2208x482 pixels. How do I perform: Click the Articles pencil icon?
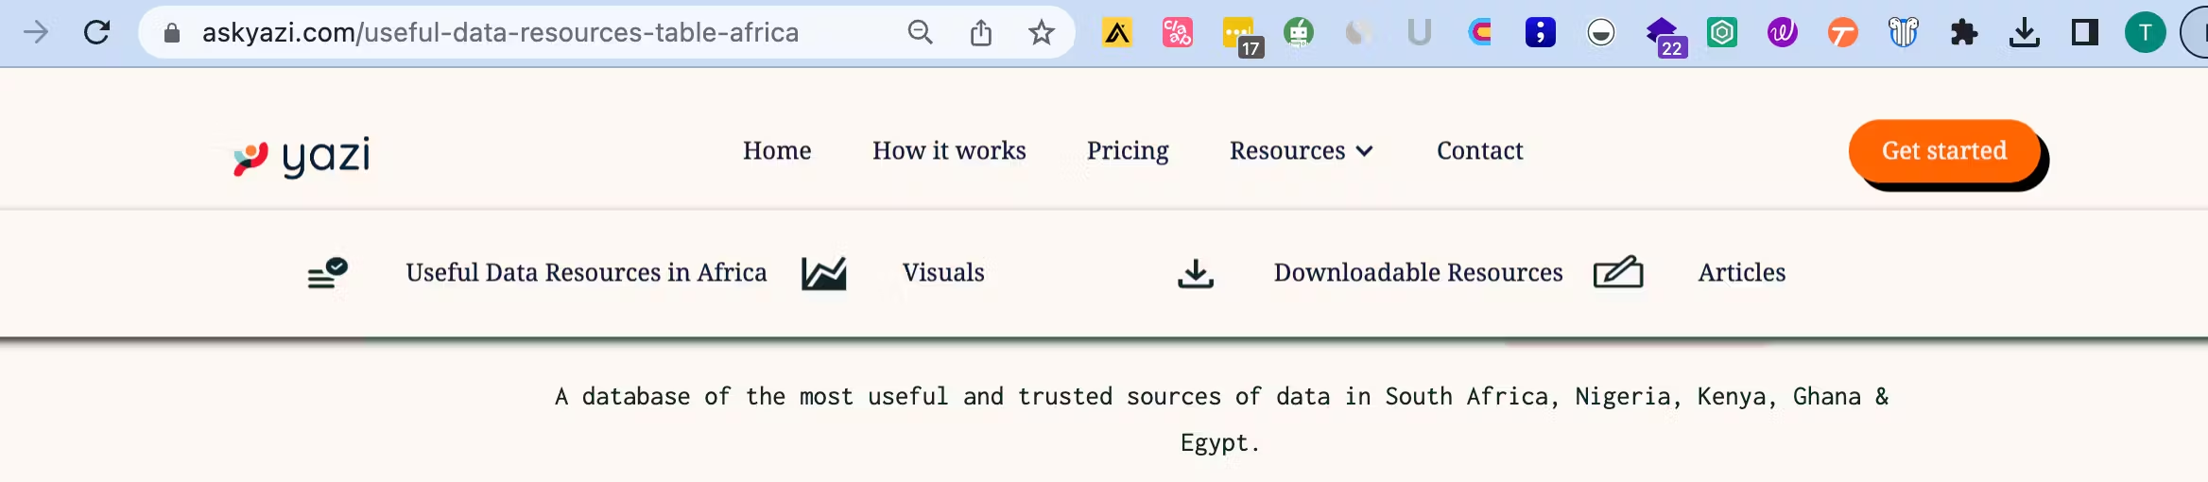(x=1618, y=273)
